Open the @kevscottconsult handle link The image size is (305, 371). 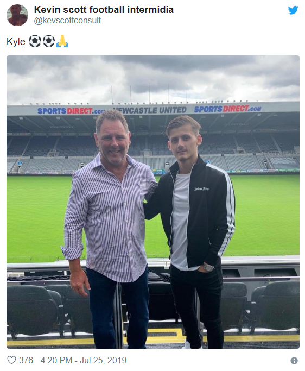coord(67,20)
